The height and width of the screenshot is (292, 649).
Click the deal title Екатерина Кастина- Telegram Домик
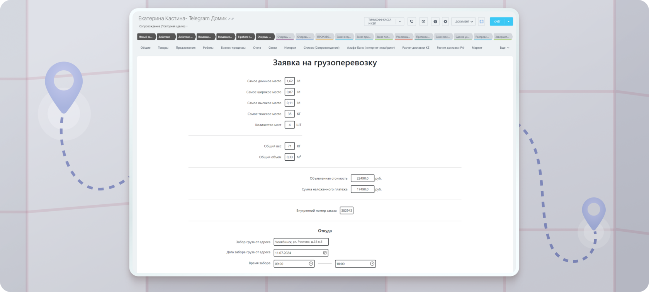point(183,19)
